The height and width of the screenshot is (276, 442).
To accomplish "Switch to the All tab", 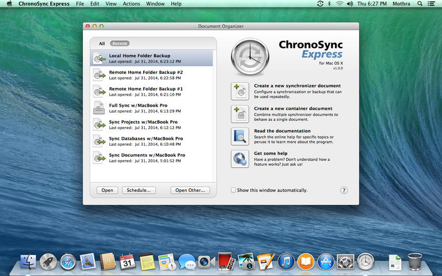I will pos(102,43).
